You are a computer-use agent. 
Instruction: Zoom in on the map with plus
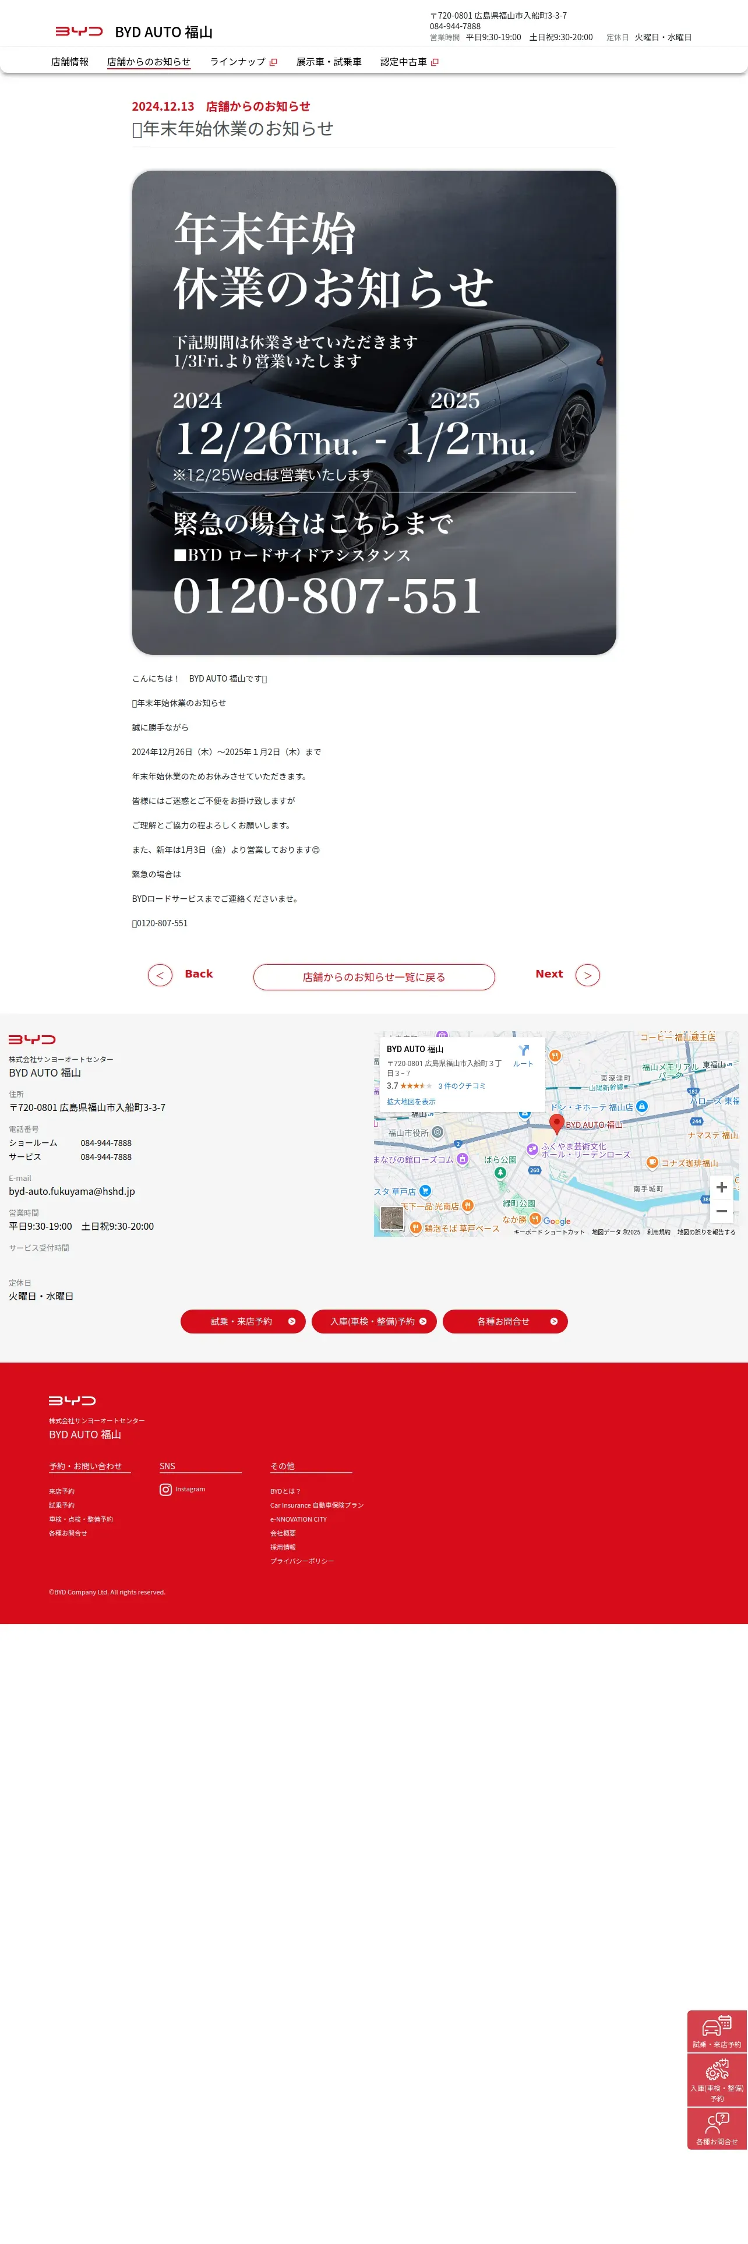[721, 1187]
